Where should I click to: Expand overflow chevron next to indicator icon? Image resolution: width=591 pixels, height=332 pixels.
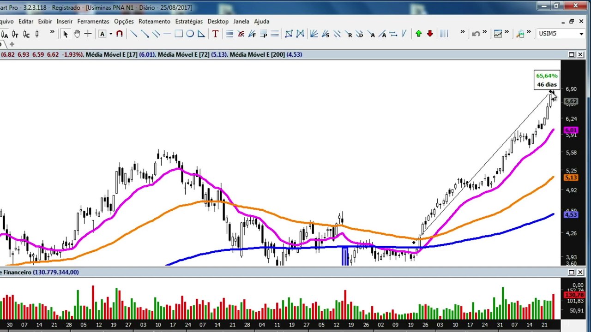point(507,33)
